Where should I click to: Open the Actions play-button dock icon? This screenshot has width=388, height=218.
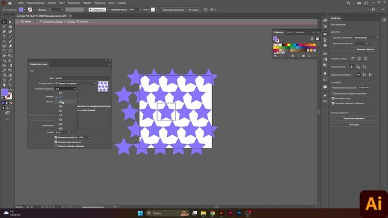325,96
